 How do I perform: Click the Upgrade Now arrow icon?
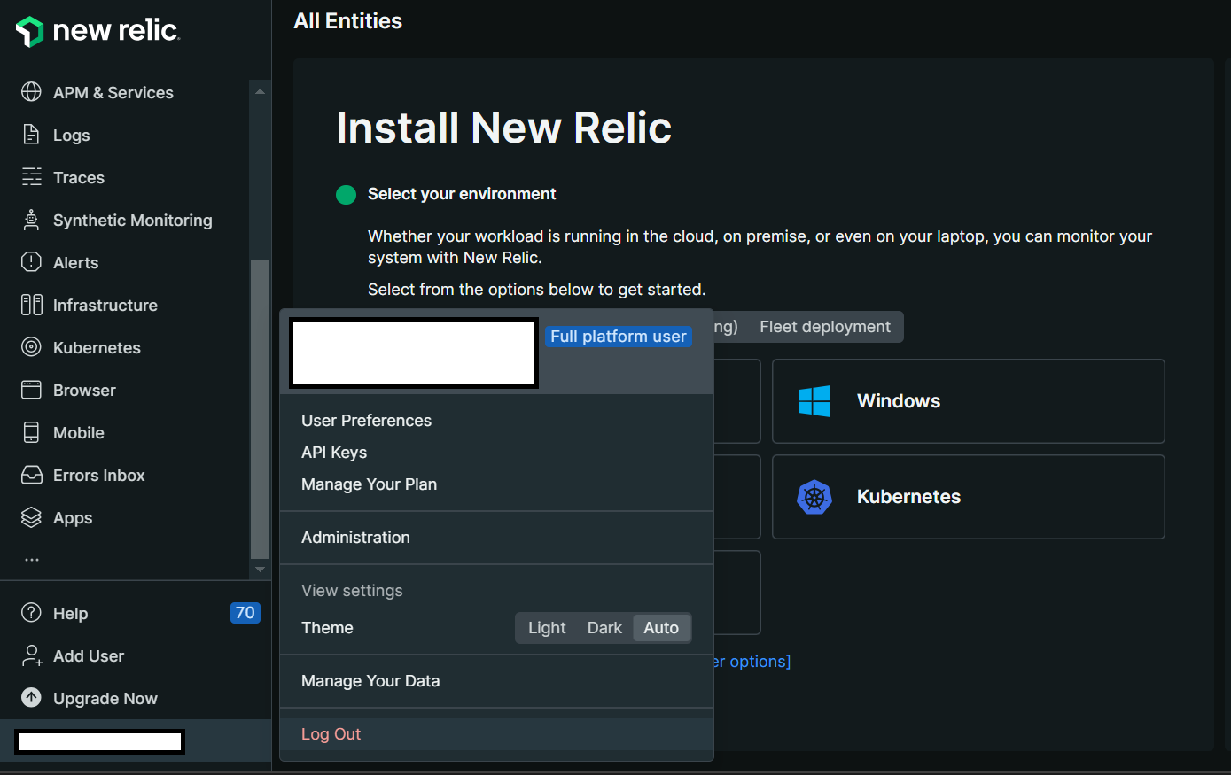pos(31,698)
